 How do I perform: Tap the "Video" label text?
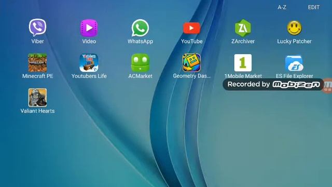pos(89,41)
